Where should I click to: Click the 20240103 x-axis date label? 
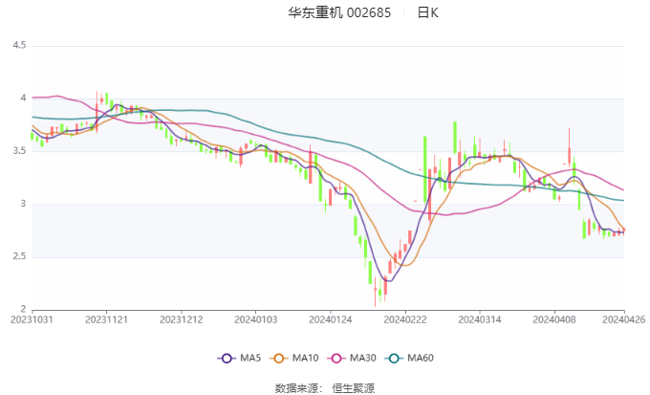[256, 319]
